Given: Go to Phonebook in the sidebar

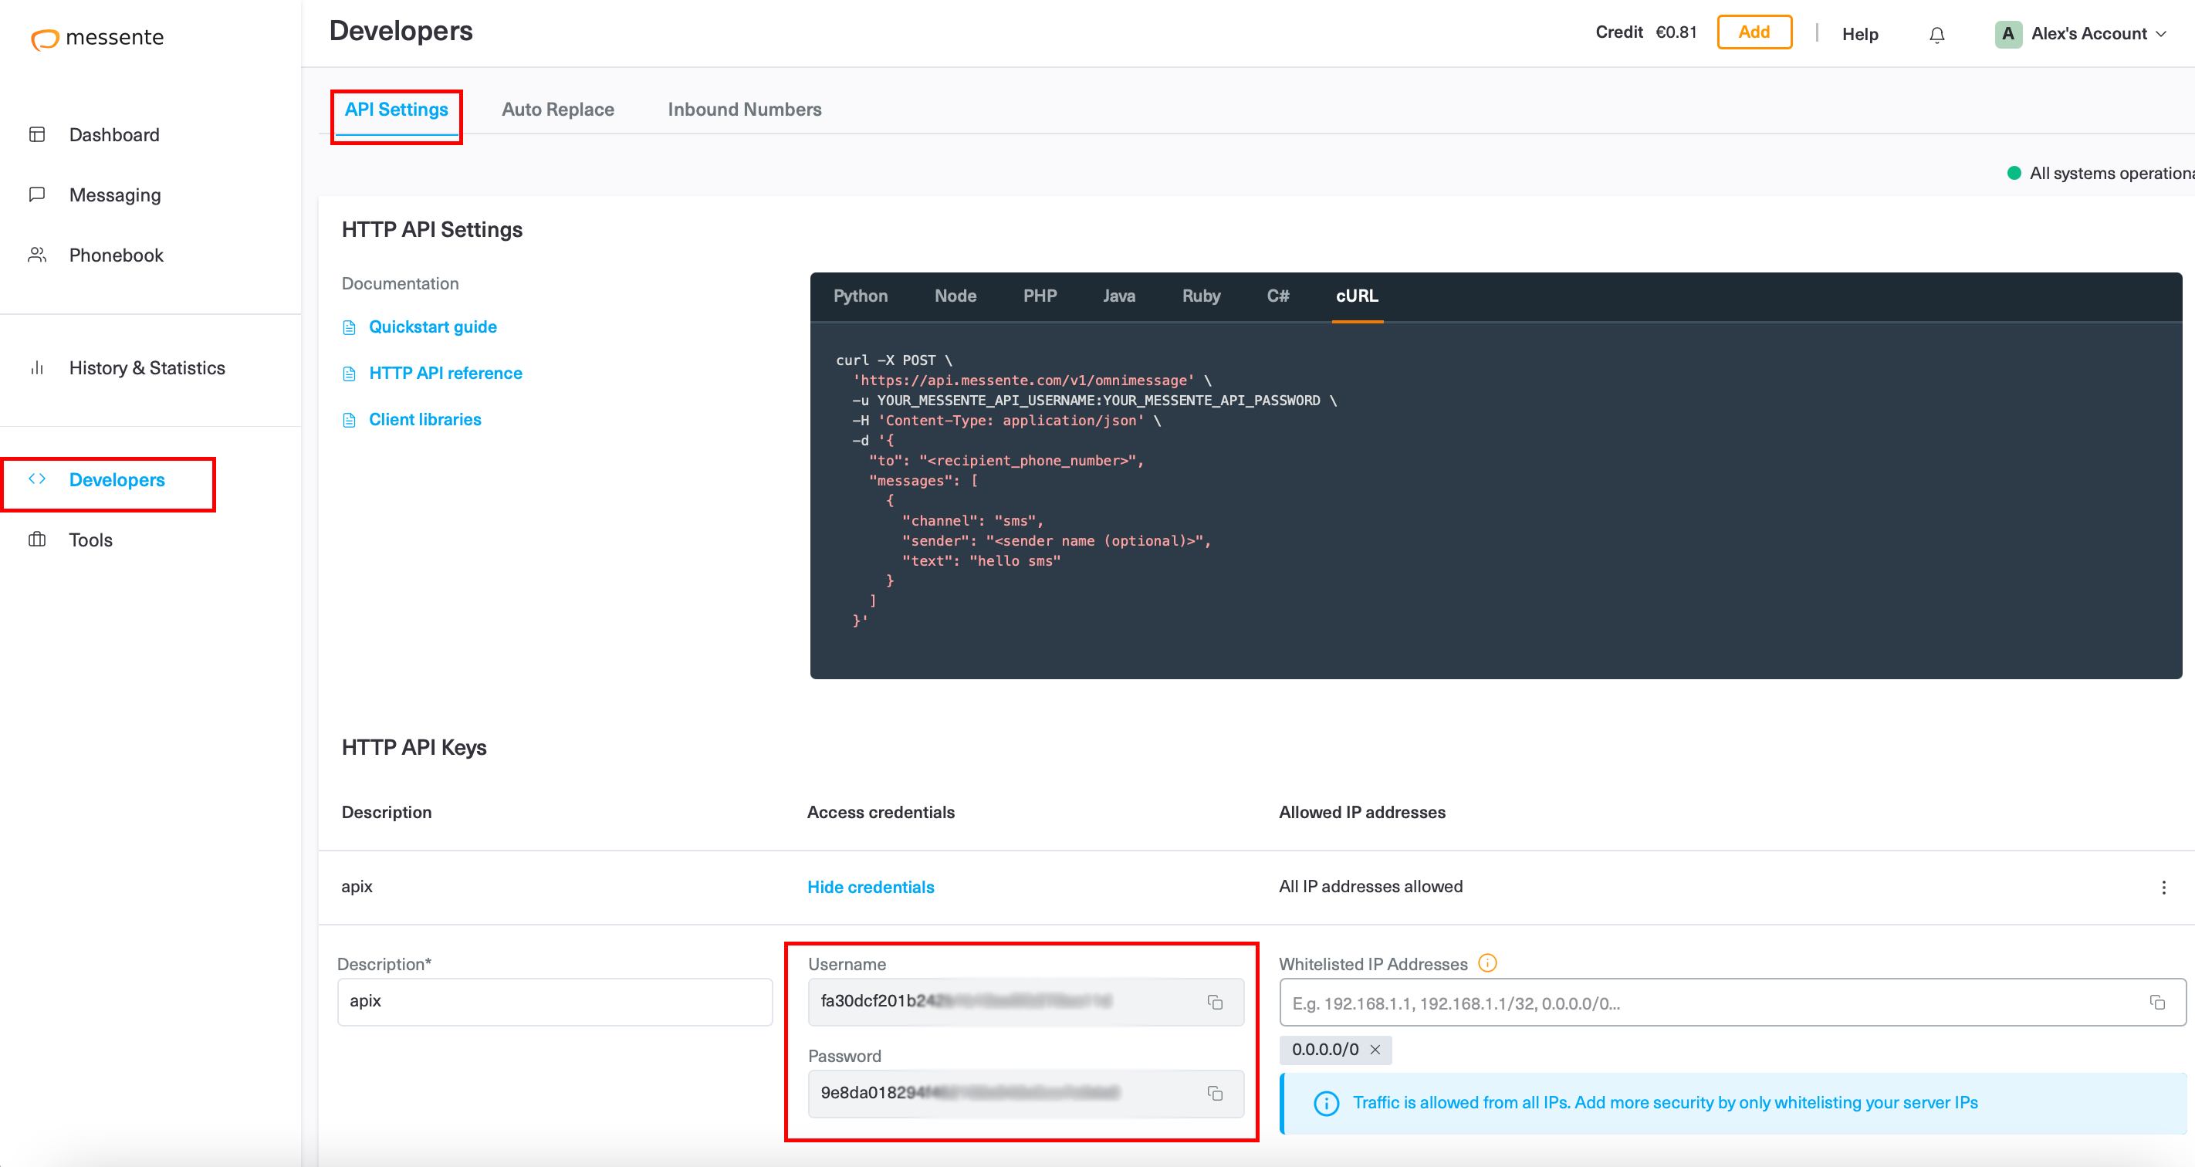Looking at the screenshot, I should click(x=116, y=255).
